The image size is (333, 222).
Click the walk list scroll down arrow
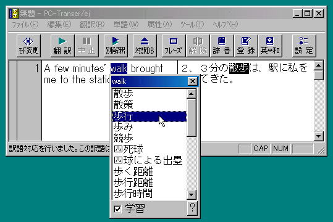point(192,194)
